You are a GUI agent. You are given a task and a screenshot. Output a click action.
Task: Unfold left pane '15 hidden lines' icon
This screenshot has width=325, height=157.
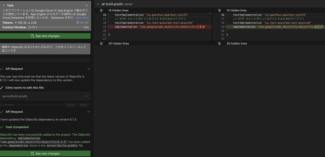(x=101, y=10)
